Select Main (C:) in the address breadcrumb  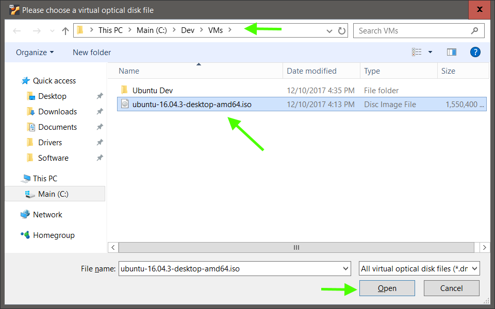(x=152, y=30)
